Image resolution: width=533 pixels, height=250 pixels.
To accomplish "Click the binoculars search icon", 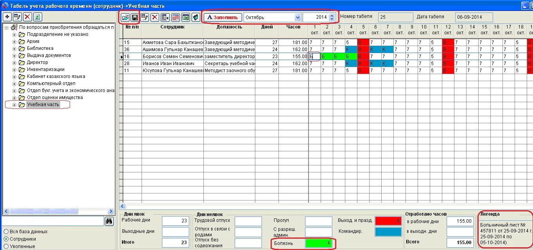I will (x=109, y=221).
